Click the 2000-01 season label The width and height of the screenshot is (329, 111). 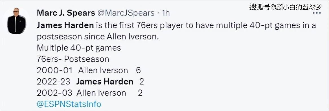click(54, 70)
